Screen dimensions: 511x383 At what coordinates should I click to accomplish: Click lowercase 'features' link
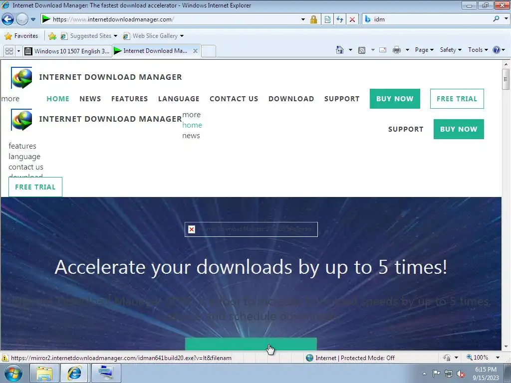[22, 146]
